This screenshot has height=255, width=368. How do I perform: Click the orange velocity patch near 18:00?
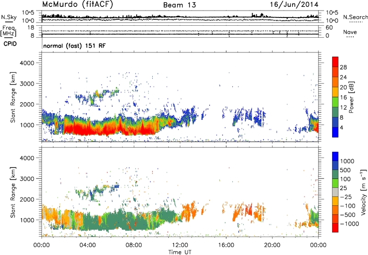click(x=249, y=210)
